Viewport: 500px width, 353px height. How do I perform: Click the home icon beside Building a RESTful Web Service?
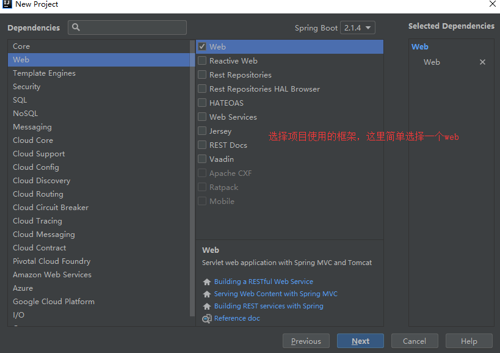(206, 282)
